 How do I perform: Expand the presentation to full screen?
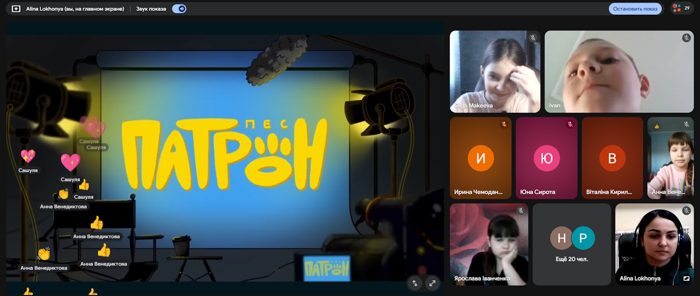click(432, 283)
